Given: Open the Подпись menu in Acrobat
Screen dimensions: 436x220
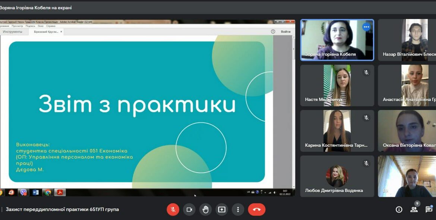Looking at the screenshot, I should [x=30, y=26].
